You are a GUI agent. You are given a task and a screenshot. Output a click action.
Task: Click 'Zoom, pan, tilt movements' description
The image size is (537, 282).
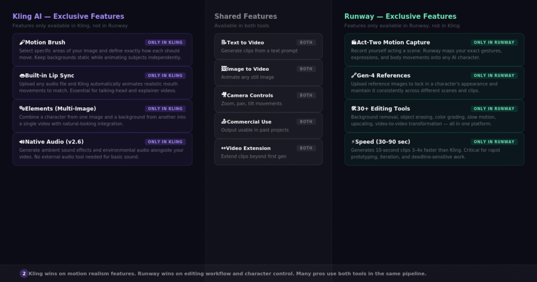coord(251,103)
